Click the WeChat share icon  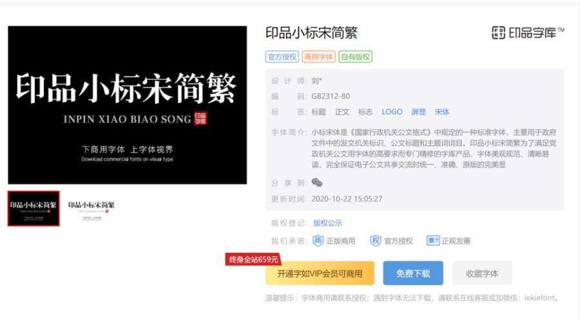(316, 182)
